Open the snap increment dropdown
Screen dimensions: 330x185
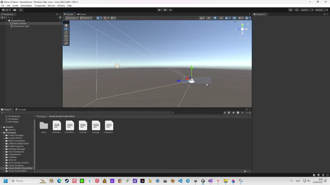pos(113,18)
